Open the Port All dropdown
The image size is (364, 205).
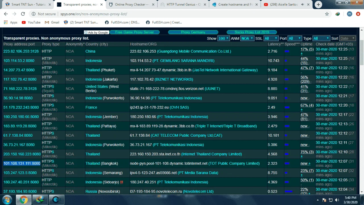[295, 38]
